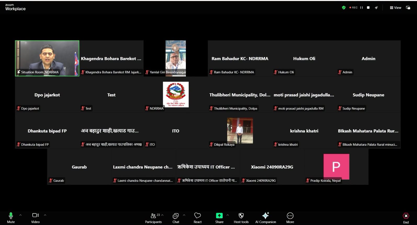Select the Dpo jajarkot tile
This screenshot has width=417, height=225.
pyautogui.click(x=47, y=95)
